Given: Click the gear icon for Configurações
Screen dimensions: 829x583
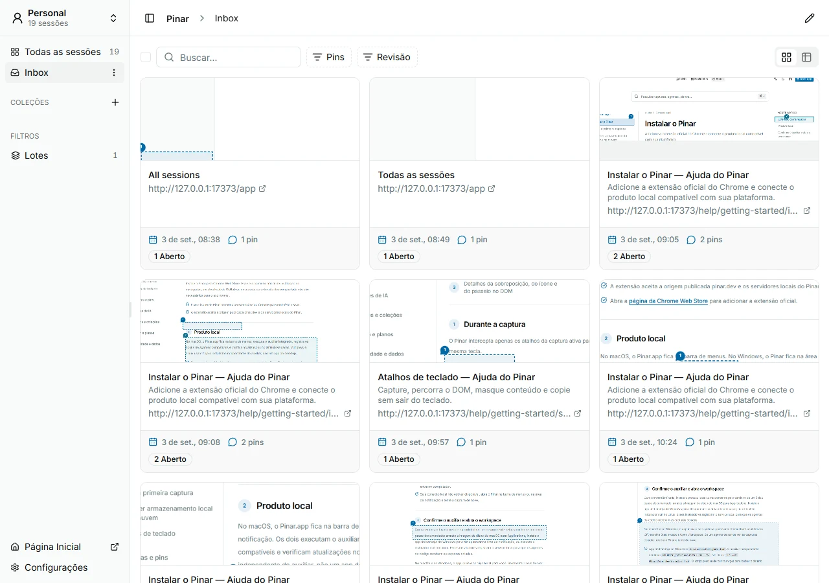Looking at the screenshot, I should [x=16, y=567].
